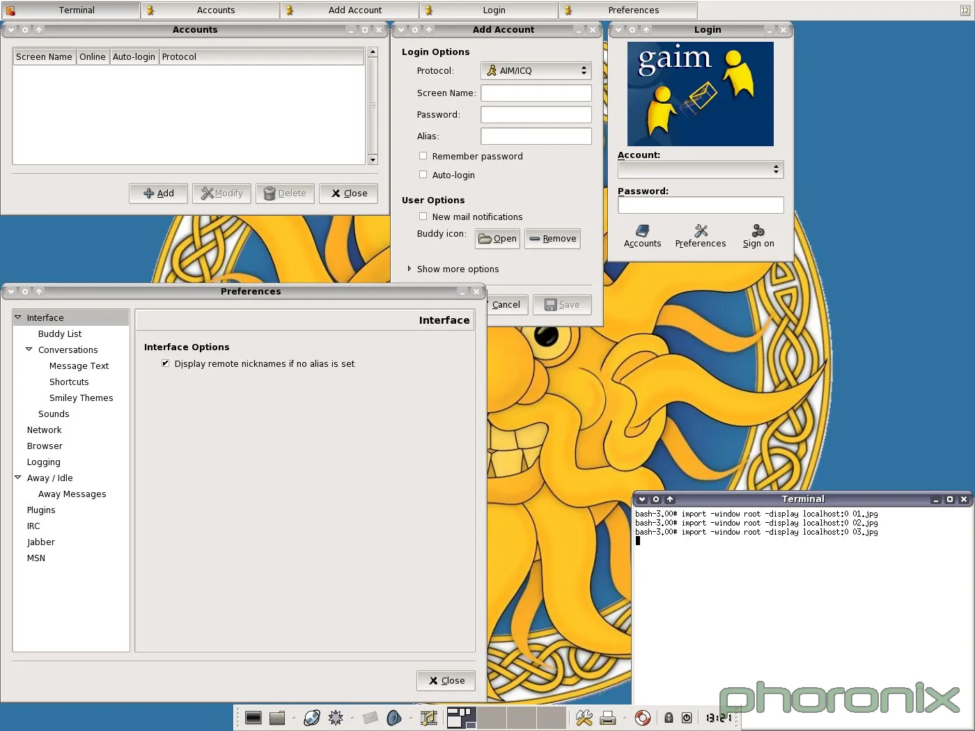Click the help lifesaver icon in the taskbar

click(643, 717)
